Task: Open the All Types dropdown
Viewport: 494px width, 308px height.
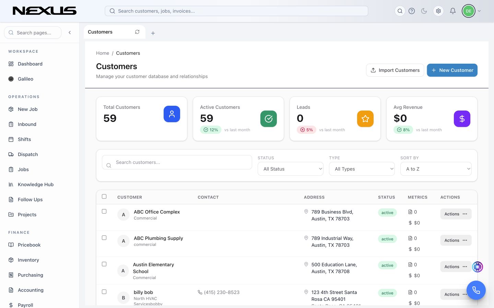Action: pos(362,169)
